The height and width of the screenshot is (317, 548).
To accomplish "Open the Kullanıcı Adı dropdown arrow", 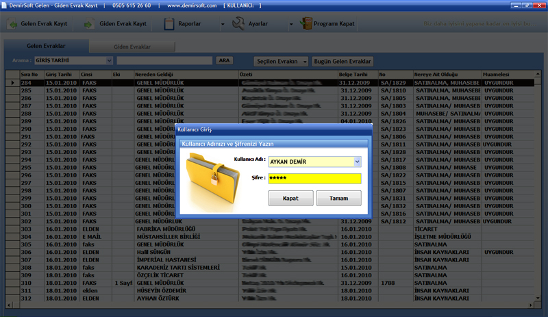I will pyautogui.click(x=357, y=162).
